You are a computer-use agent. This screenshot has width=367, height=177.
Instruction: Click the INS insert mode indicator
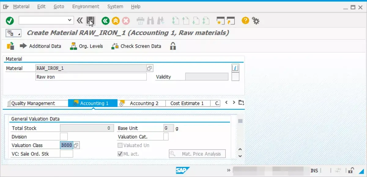click(x=314, y=171)
